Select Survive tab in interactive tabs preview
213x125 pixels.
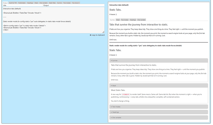112,20
